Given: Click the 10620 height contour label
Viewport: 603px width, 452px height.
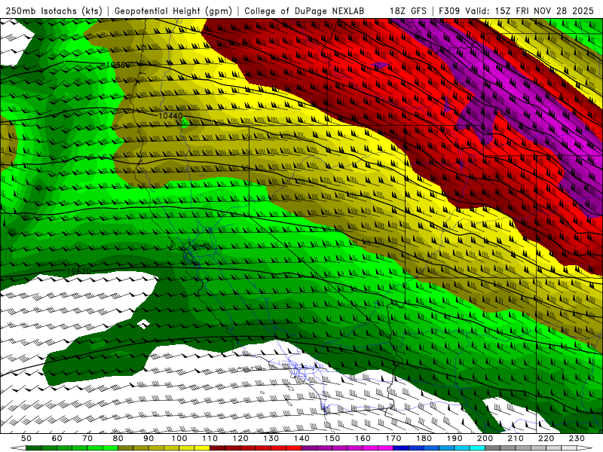Looking at the screenshot, I should click(79, 271).
